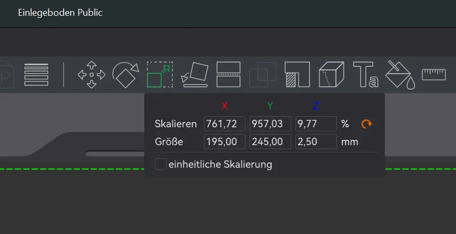Viewport: 456px width, 234px height.
Task: Select the Rotate tool
Action: (x=126, y=75)
